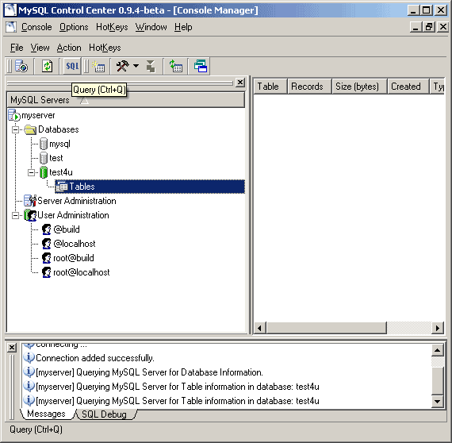Collapse the User Administration node

[15, 215]
